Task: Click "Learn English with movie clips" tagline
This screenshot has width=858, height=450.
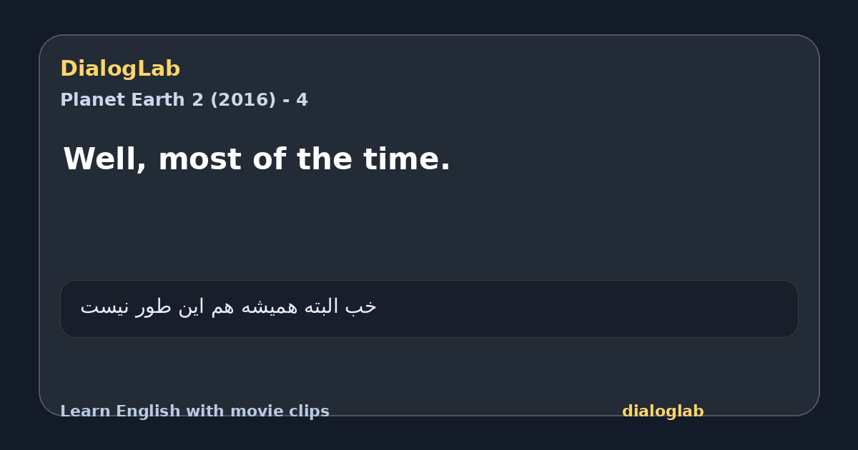Action: (x=194, y=411)
